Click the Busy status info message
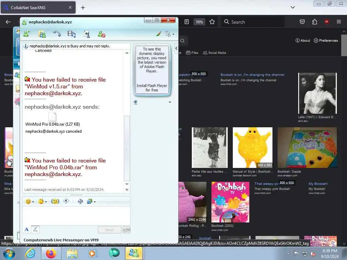 pos(69,46)
